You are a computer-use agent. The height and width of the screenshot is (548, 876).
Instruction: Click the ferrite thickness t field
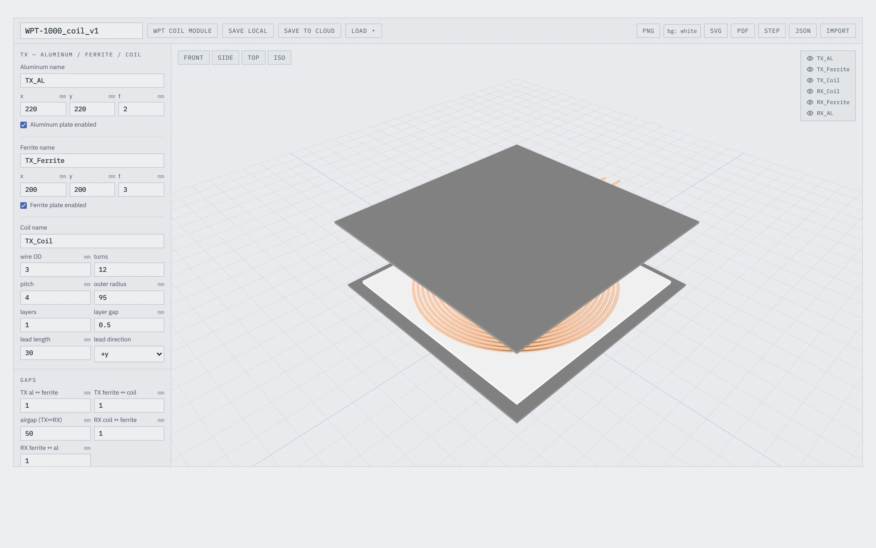[x=141, y=190]
